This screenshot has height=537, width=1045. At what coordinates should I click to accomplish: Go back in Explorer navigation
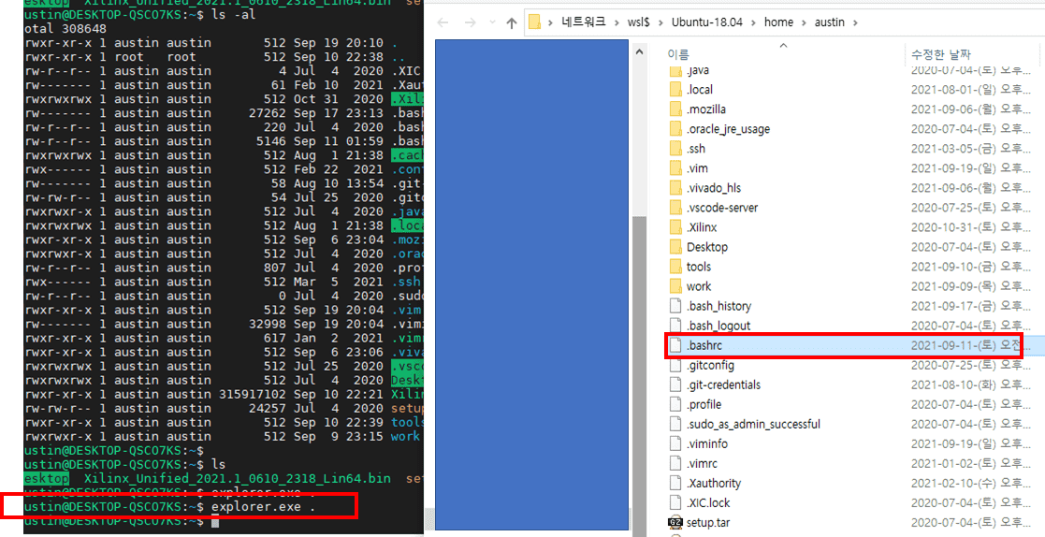point(443,22)
